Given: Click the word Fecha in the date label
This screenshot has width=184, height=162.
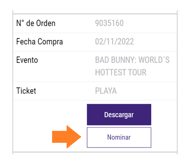Looking at the screenshot, I should 26,41.
